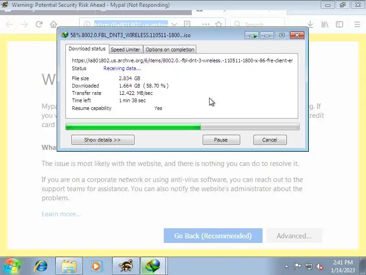Click the green arrow button in IDM title bar

(252, 35)
